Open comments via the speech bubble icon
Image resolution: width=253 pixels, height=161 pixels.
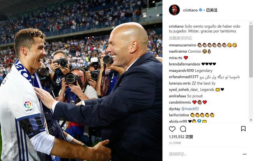pos(183,129)
